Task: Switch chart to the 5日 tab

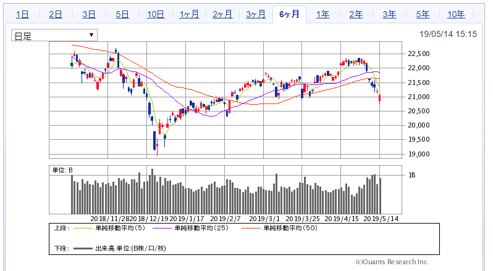Action: point(122,15)
